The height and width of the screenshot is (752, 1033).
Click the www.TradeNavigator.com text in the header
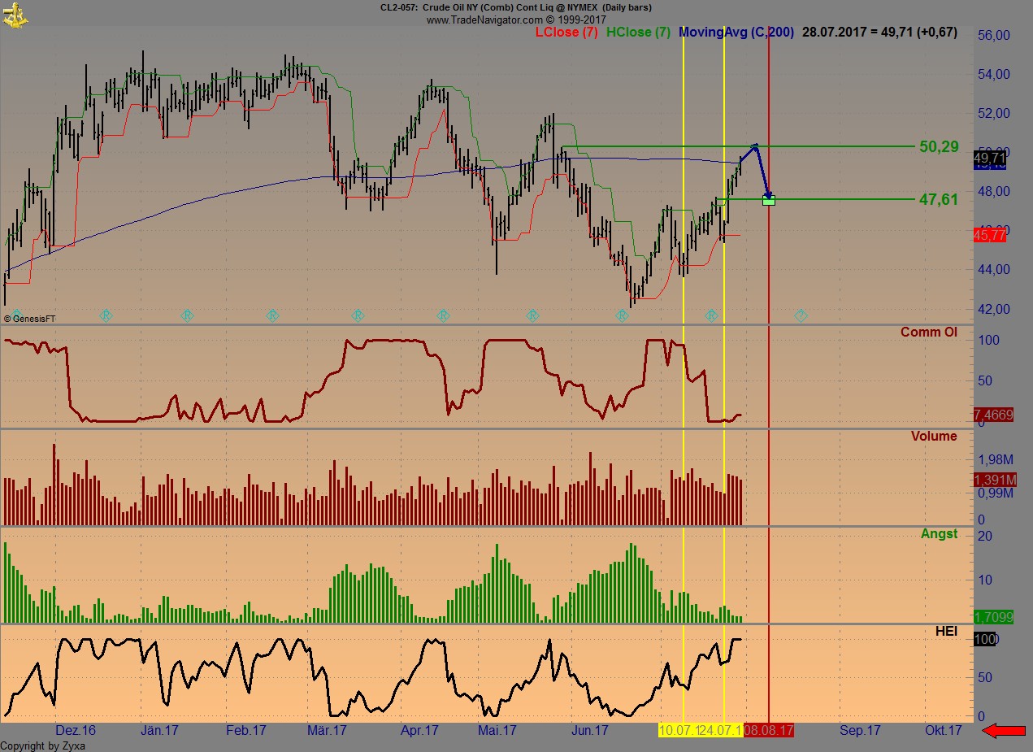484,20
